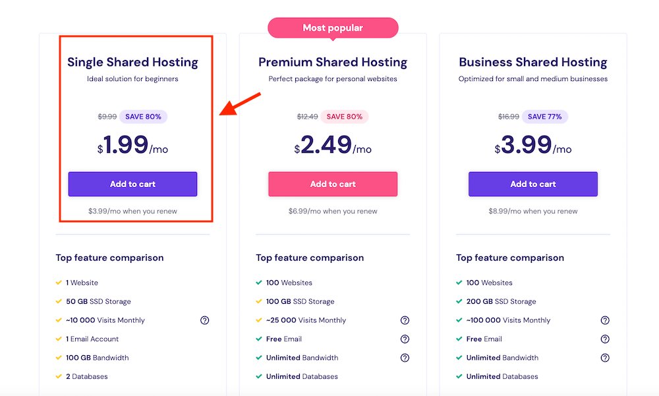Open help icon next to Business Free Email
Screen dimensions: 659x396
coord(605,339)
